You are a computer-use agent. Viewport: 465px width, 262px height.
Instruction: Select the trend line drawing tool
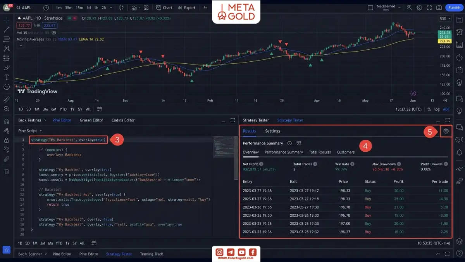[6, 29]
